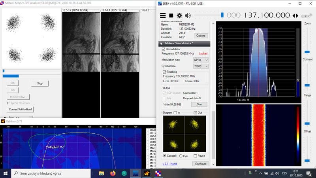316x178 pixels.
Task: Open the SymbolRate 72000 dropdown
Action: [201, 66]
